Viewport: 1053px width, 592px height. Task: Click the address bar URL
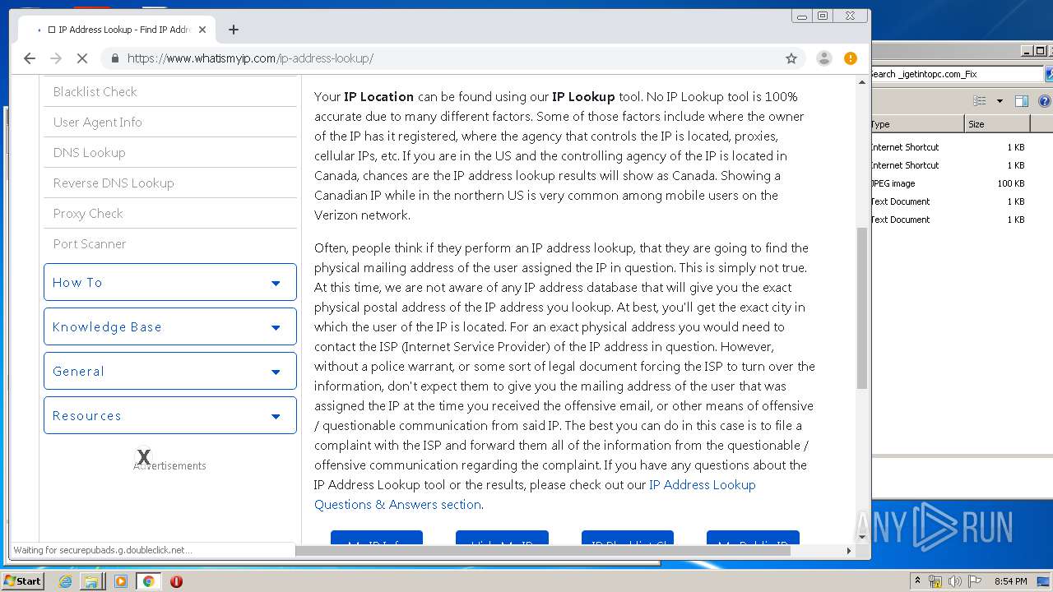250,58
